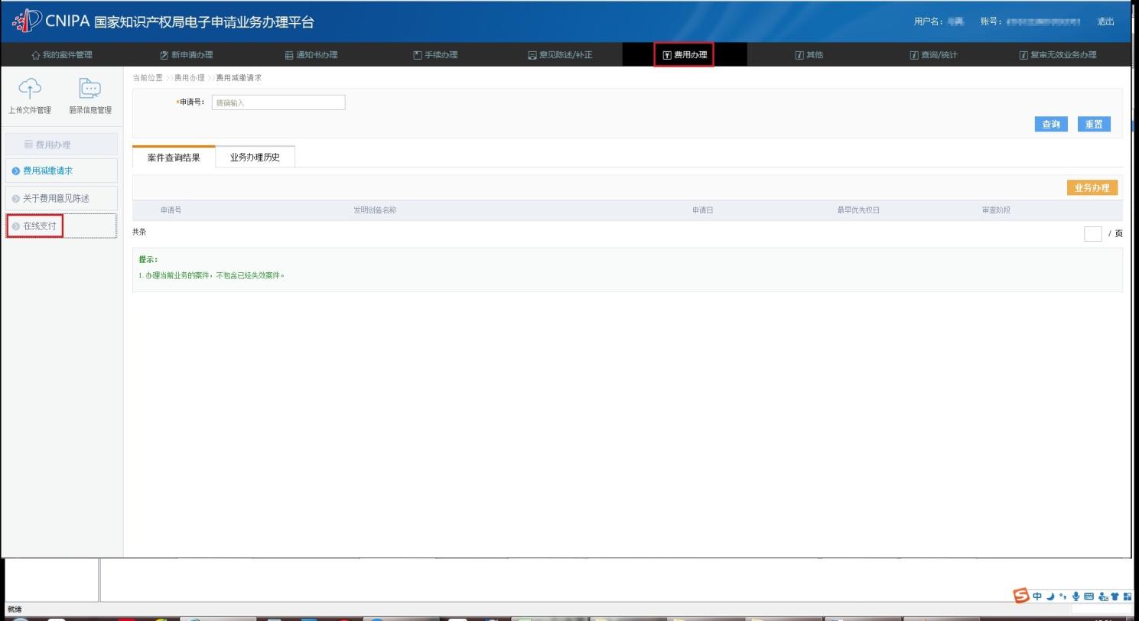
Task: Click Sogou microphone voice input icon
Action: [1076, 597]
